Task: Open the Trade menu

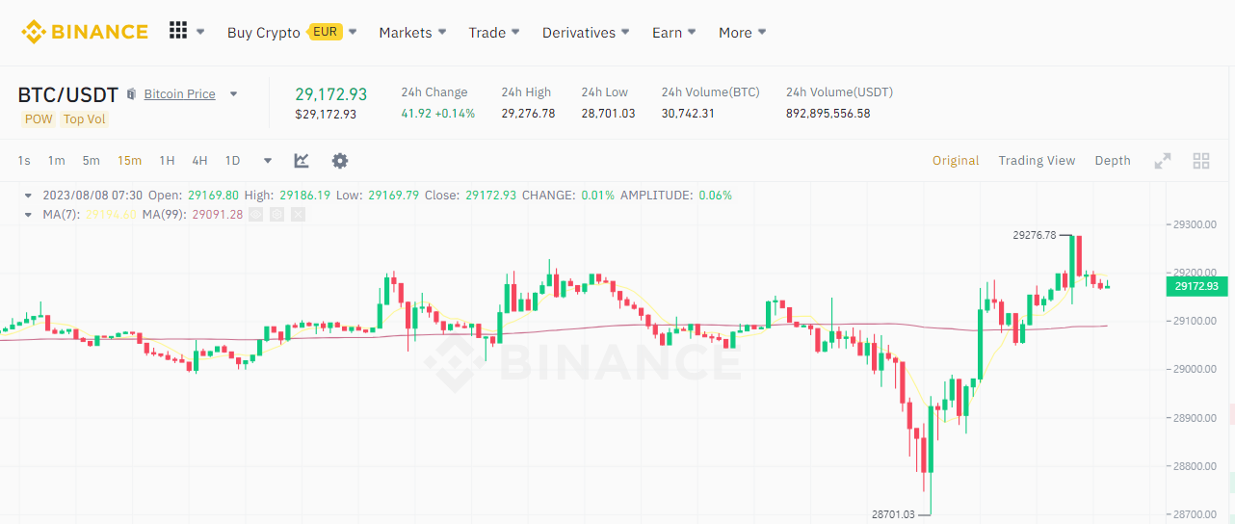Action: 494,32
